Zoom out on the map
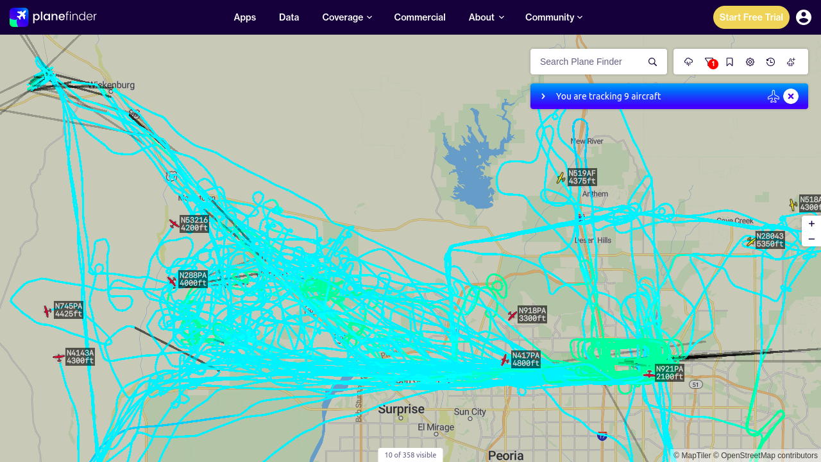 [x=811, y=239]
